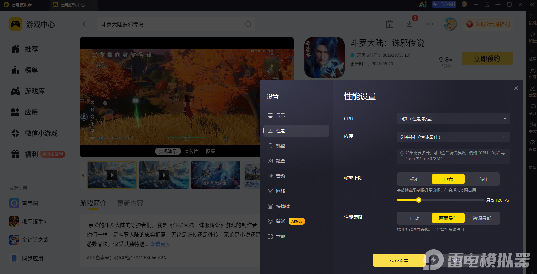The height and width of the screenshot is (274, 537).
Task: Toggle 全屏 fullscreen from the right toolbar
Action: [532, 73]
